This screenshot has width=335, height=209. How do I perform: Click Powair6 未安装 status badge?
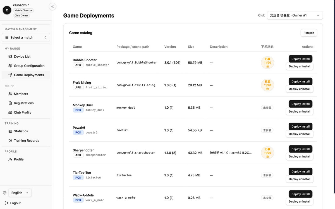(x=267, y=130)
